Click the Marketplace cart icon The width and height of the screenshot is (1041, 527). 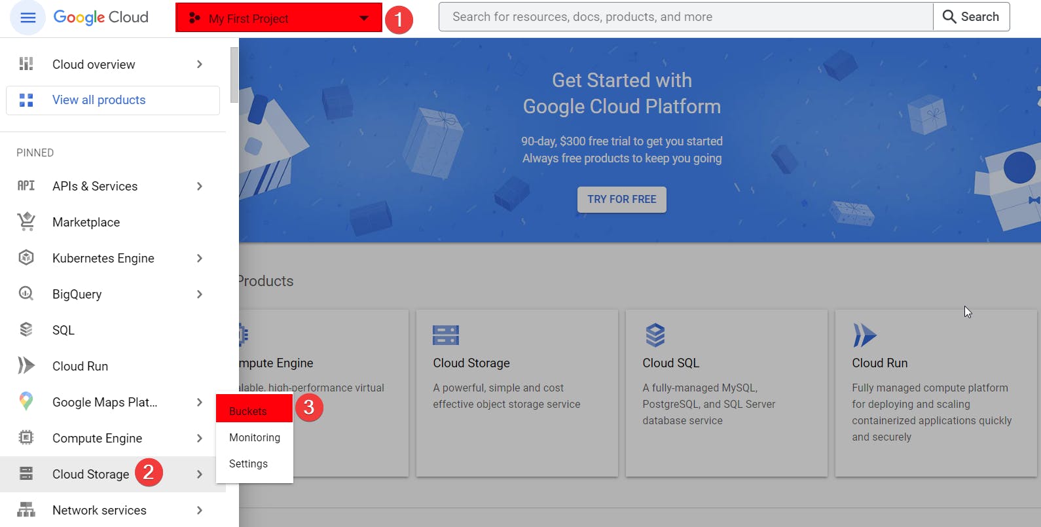tap(26, 222)
